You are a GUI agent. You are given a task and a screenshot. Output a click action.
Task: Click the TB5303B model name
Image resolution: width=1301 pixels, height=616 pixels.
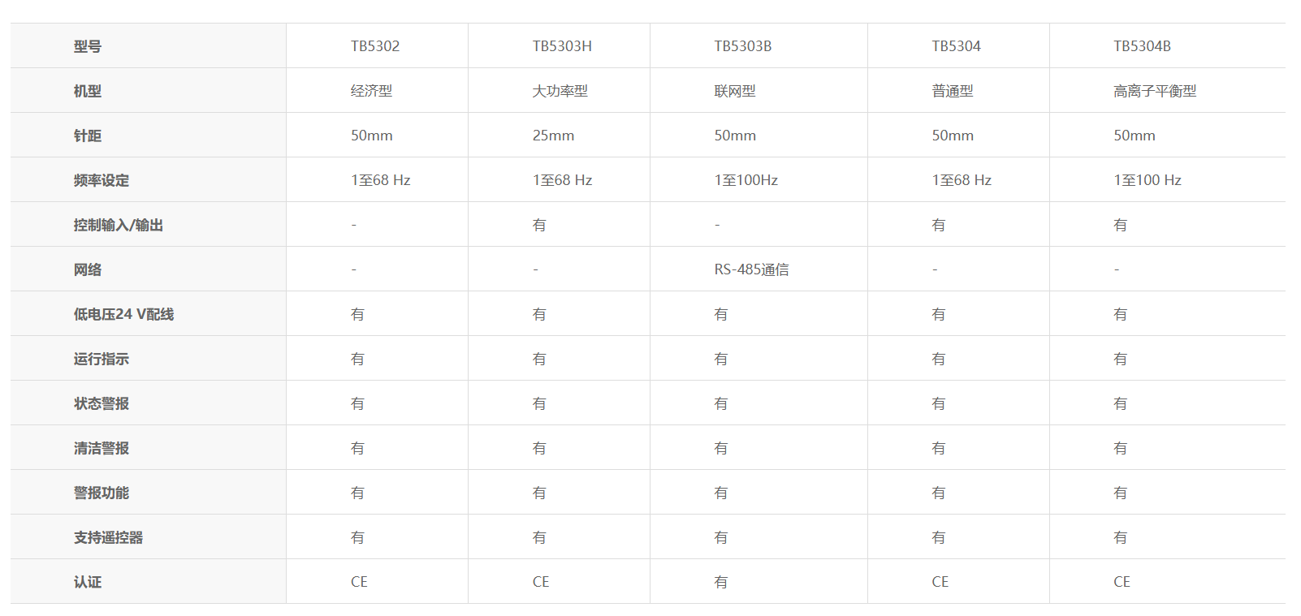(x=743, y=46)
